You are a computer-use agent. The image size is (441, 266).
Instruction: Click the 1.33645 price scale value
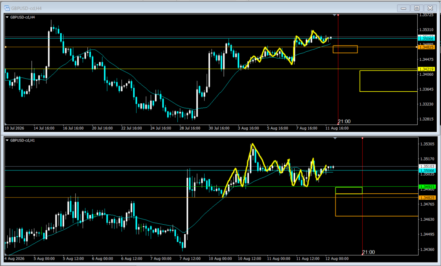[426, 89]
